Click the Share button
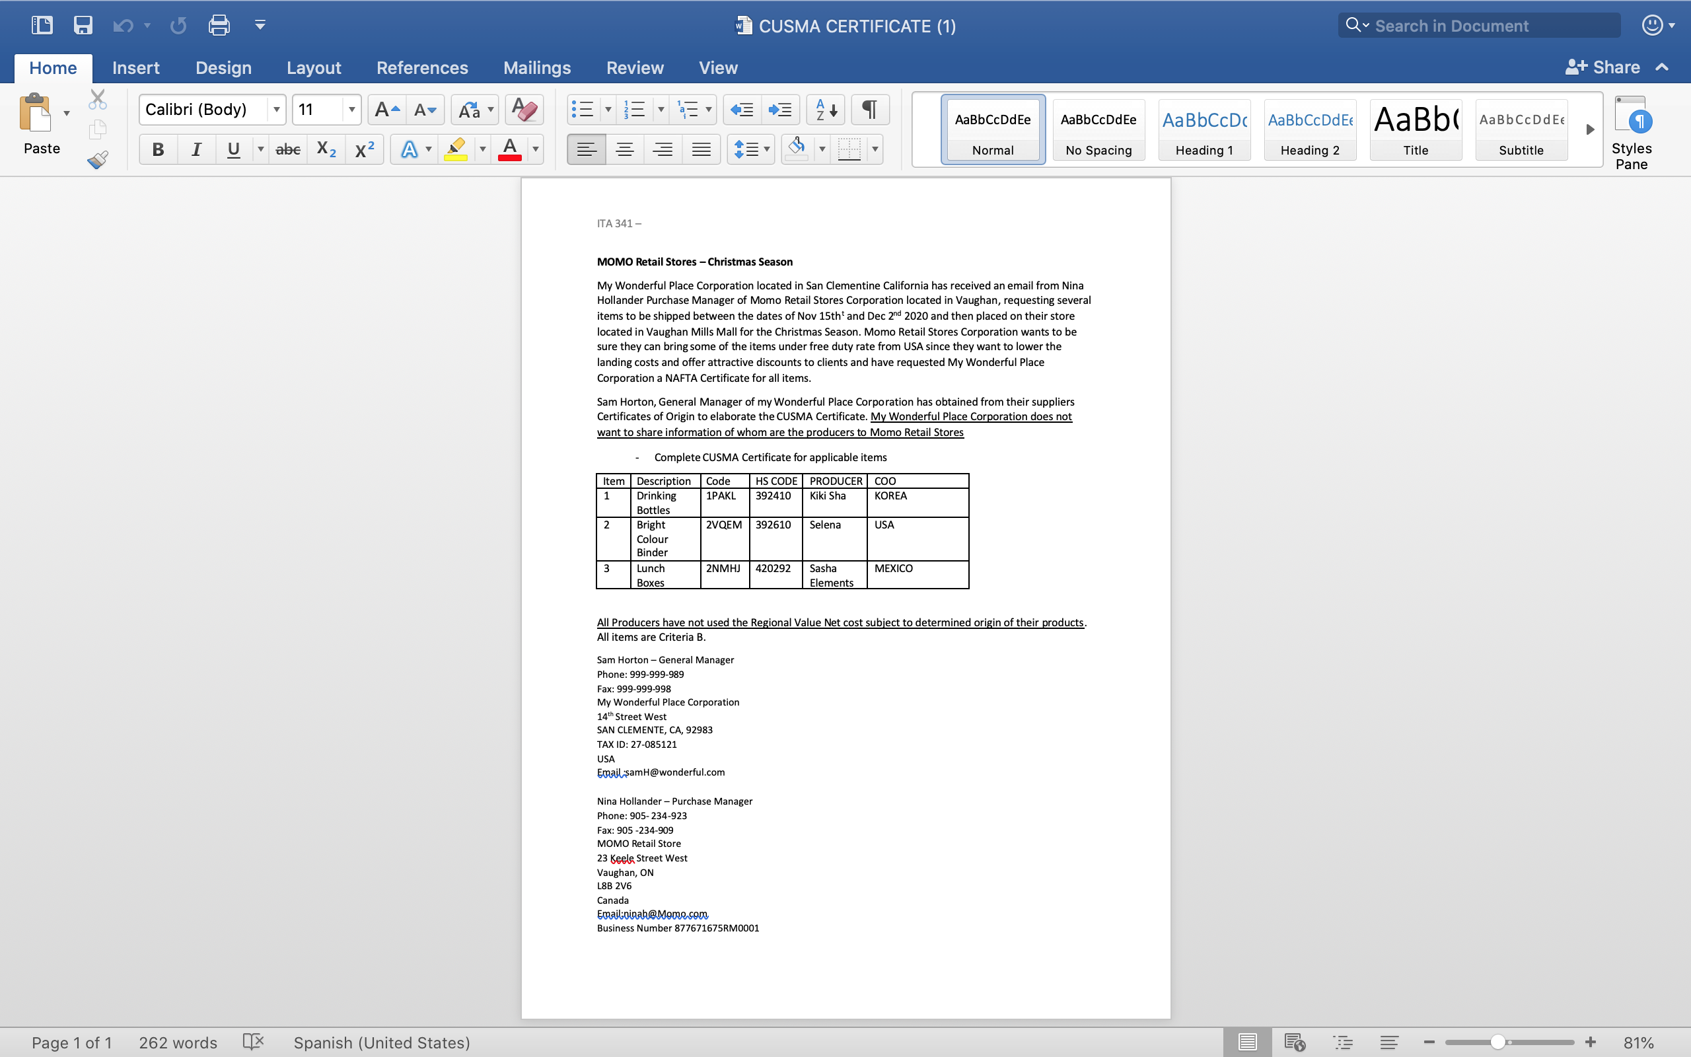 coord(1602,67)
